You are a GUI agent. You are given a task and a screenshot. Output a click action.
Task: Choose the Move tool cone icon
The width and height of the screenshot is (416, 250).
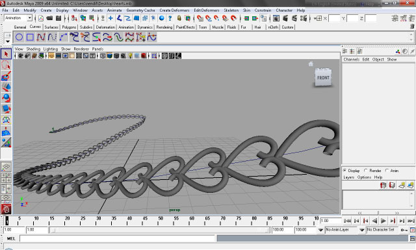pos(6,87)
